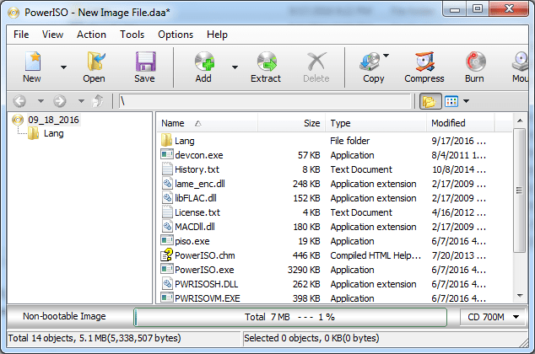Select the History.txt file
The image size is (535, 354).
click(x=197, y=169)
